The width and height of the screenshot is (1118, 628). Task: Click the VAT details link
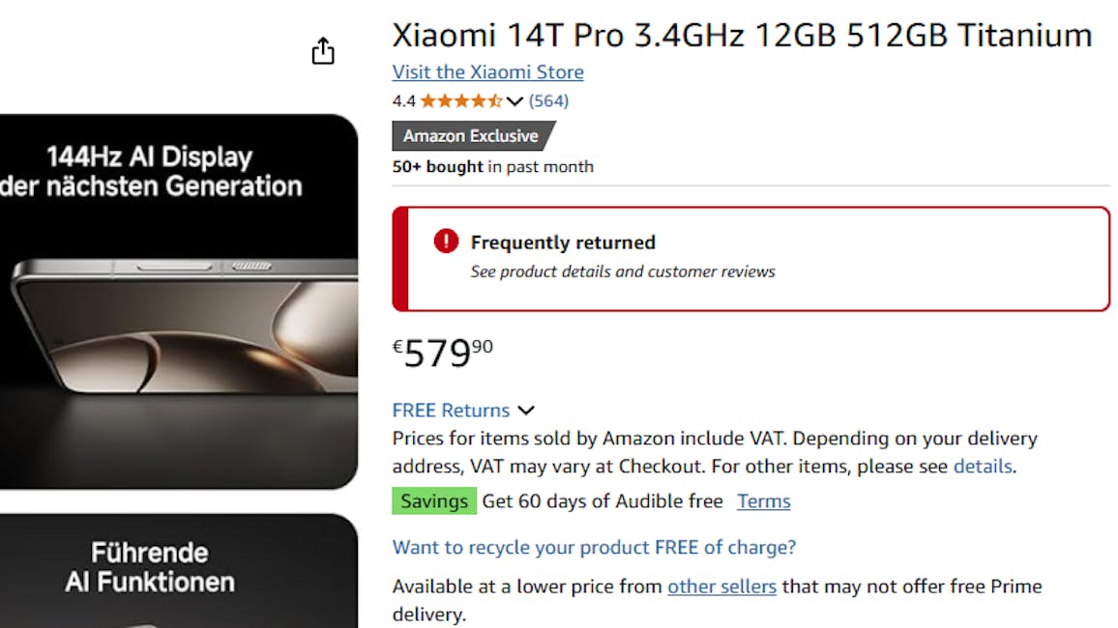982,467
